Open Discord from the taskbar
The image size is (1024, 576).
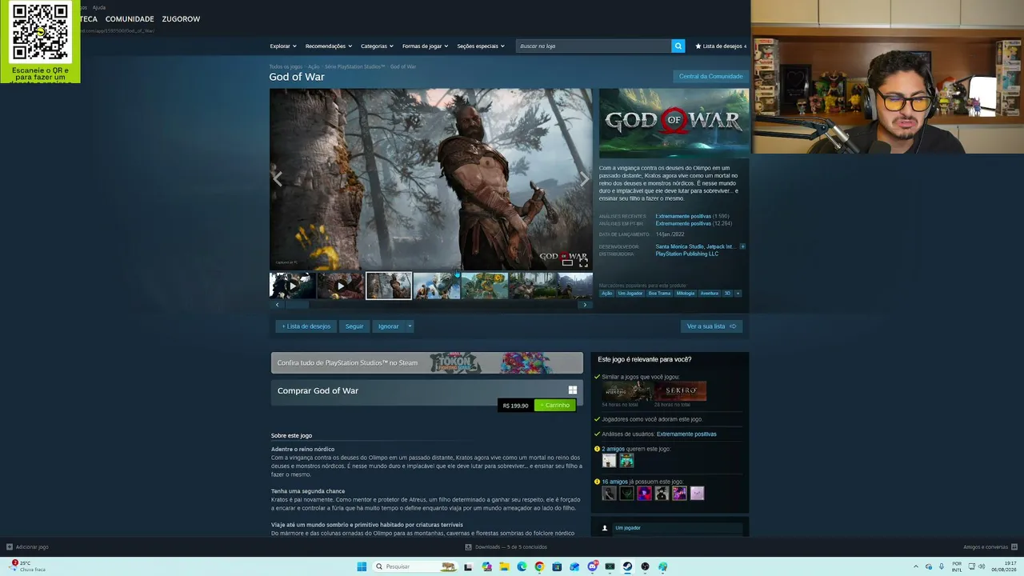tap(592, 566)
